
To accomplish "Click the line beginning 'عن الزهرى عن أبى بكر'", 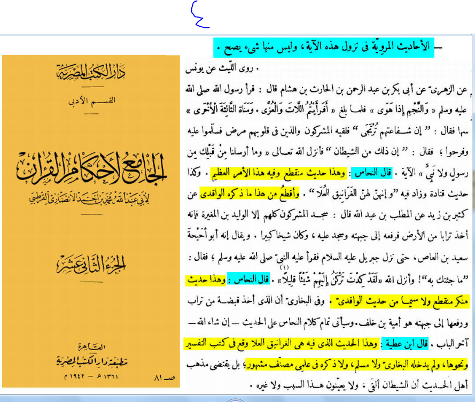I will (326, 90).
